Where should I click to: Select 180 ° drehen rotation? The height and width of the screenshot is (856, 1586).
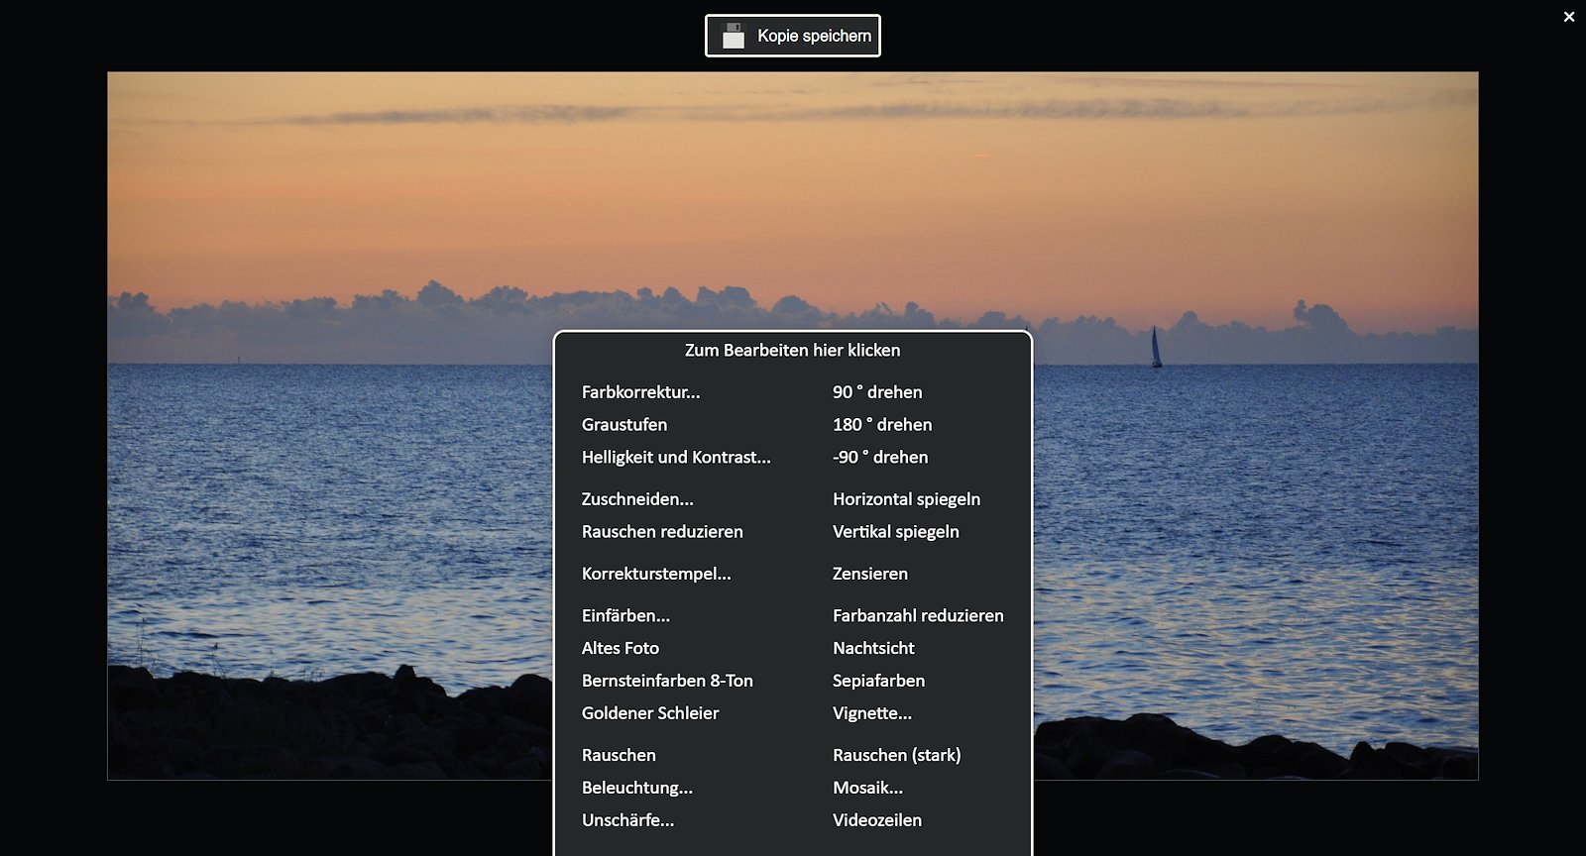click(x=882, y=425)
